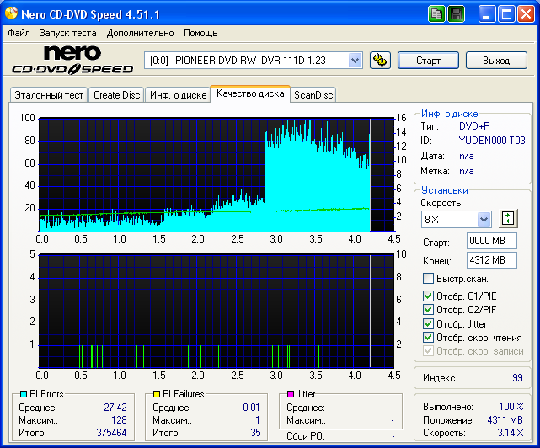
Task: Uncheck the Отобр. C1/PIE checkbox
Action: click(x=428, y=296)
